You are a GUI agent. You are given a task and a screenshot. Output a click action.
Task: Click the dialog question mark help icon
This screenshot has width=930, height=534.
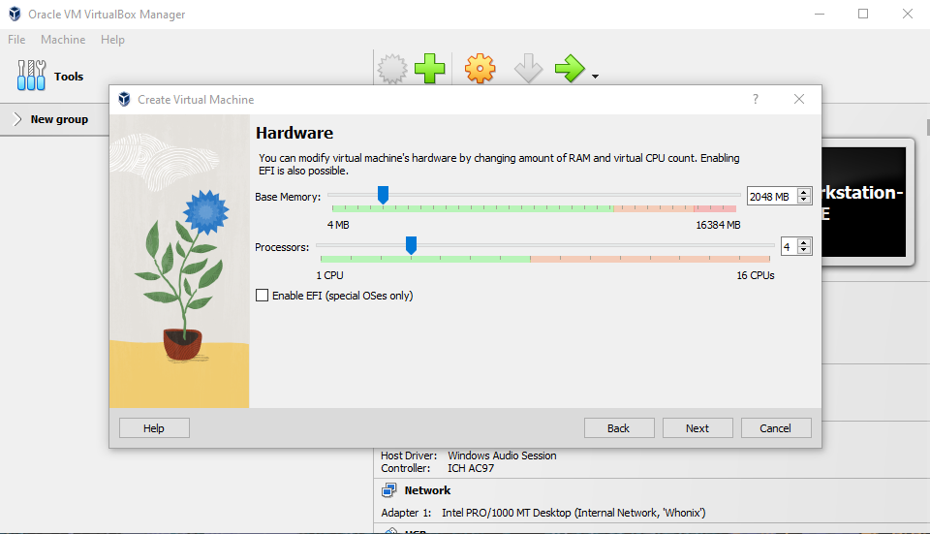(x=755, y=99)
